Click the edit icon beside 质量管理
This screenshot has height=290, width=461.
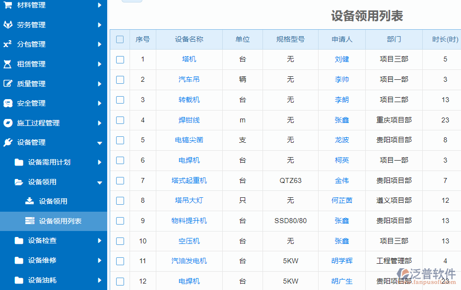point(7,84)
